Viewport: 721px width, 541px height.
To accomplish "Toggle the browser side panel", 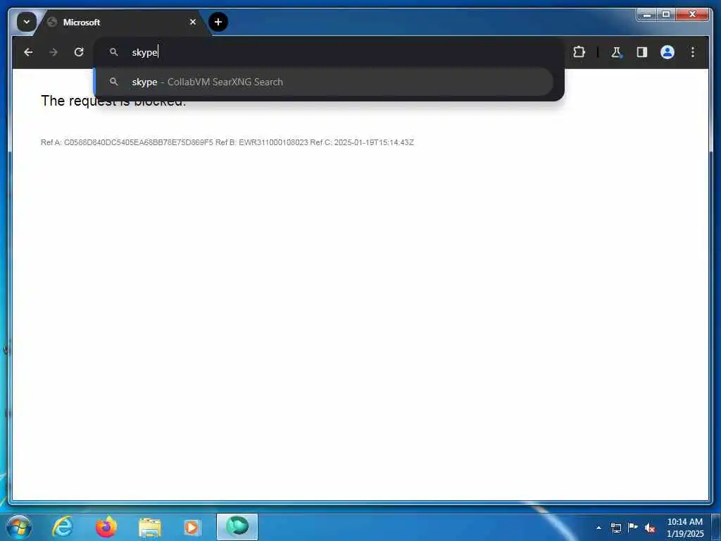I will pos(642,52).
